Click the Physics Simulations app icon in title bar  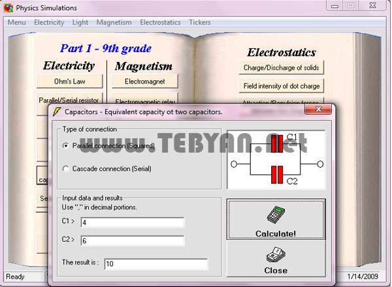tap(8, 8)
